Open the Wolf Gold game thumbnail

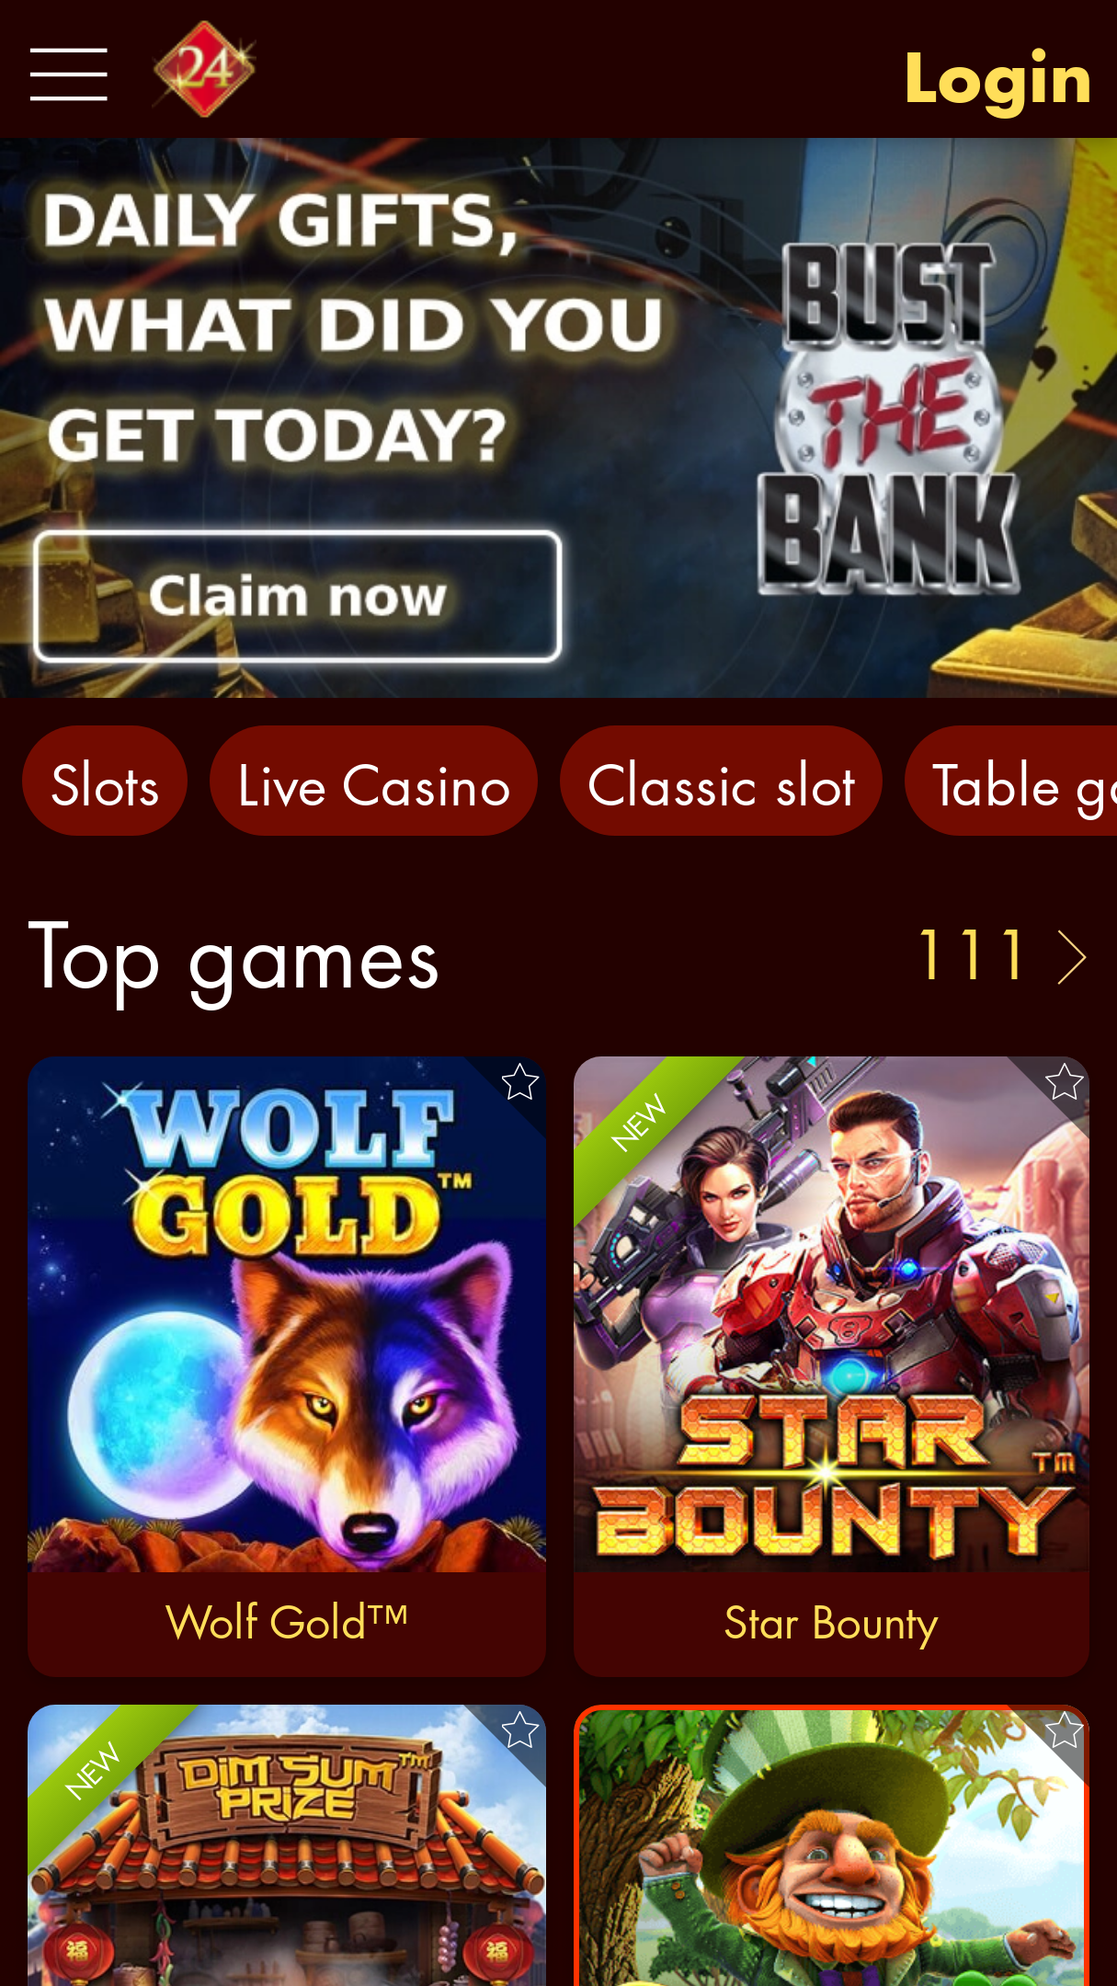tap(287, 1314)
